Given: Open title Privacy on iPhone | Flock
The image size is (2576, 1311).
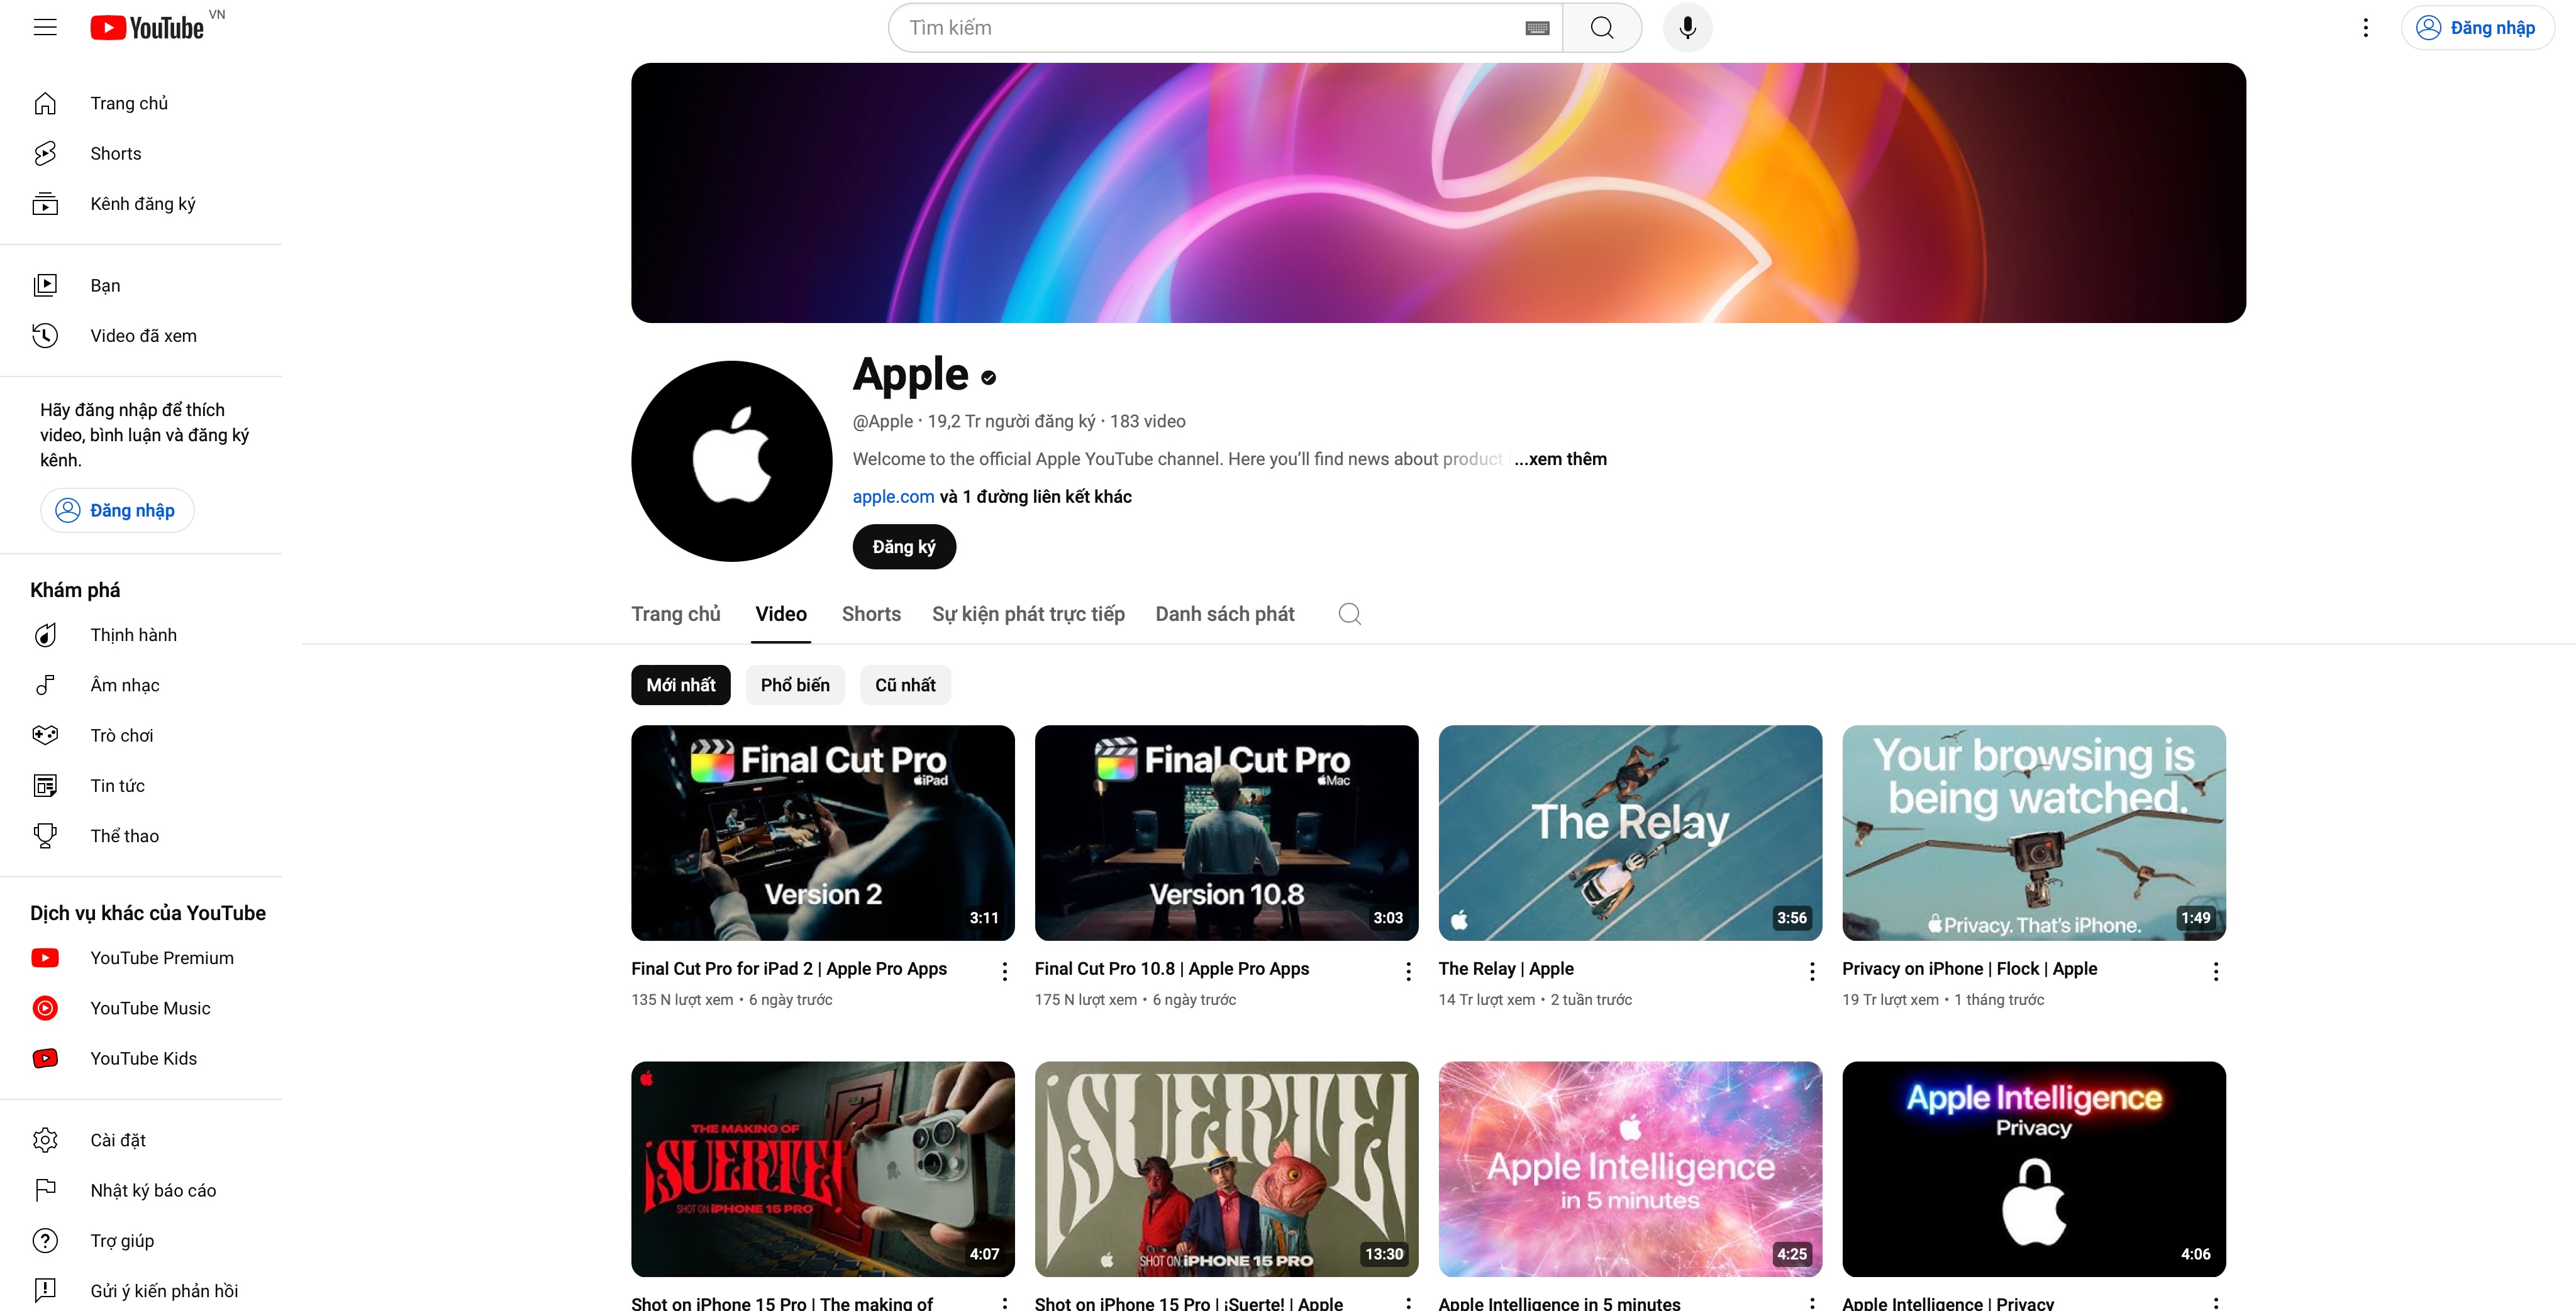Looking at the screenshot, I should tap(1969, 969).
